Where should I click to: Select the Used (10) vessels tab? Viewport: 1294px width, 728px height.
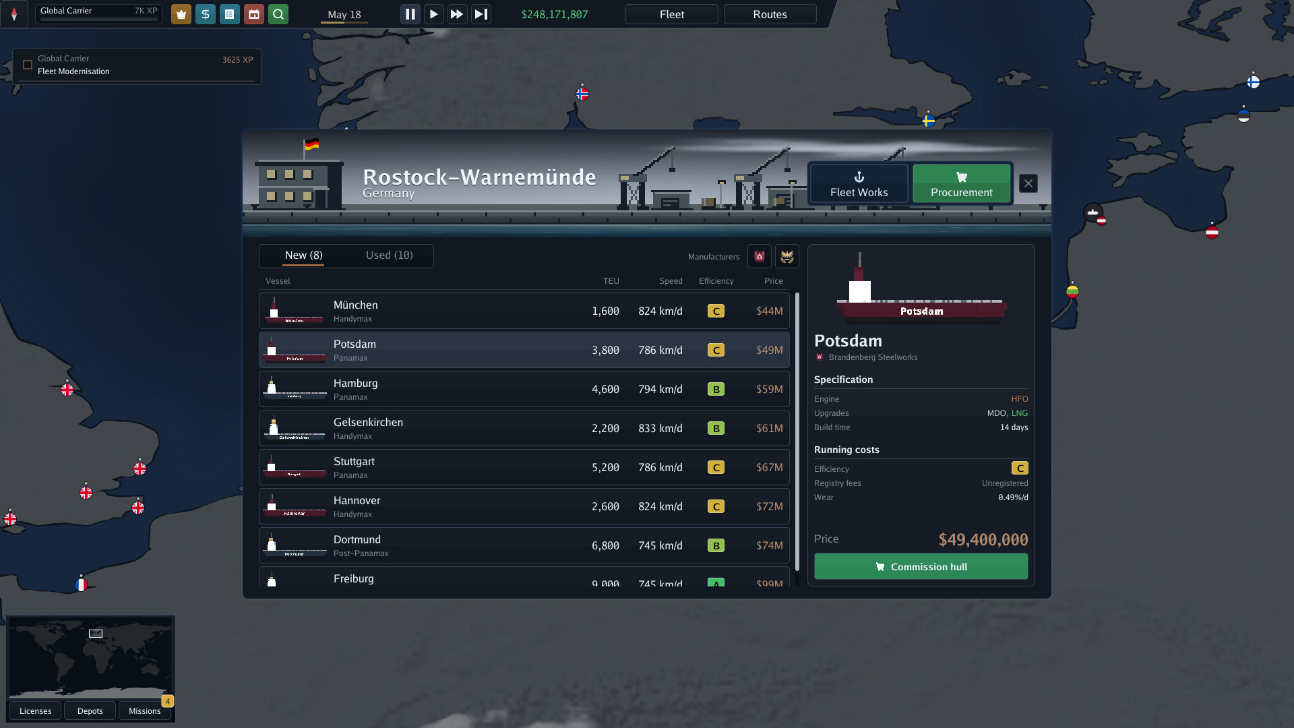click(389, 255)
